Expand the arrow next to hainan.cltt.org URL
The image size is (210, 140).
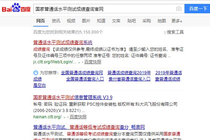[x=64, y=118]
